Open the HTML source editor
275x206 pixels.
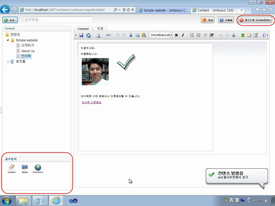108,35
